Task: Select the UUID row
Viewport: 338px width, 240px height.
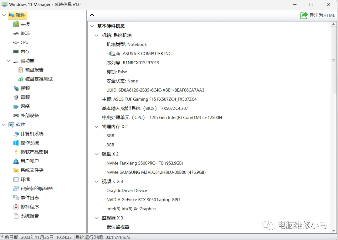Action: [155, 90]
